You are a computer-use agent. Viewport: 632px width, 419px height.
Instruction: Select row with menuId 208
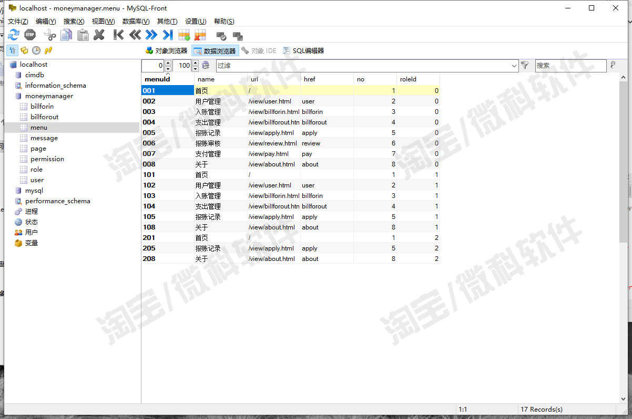point(290,259)
